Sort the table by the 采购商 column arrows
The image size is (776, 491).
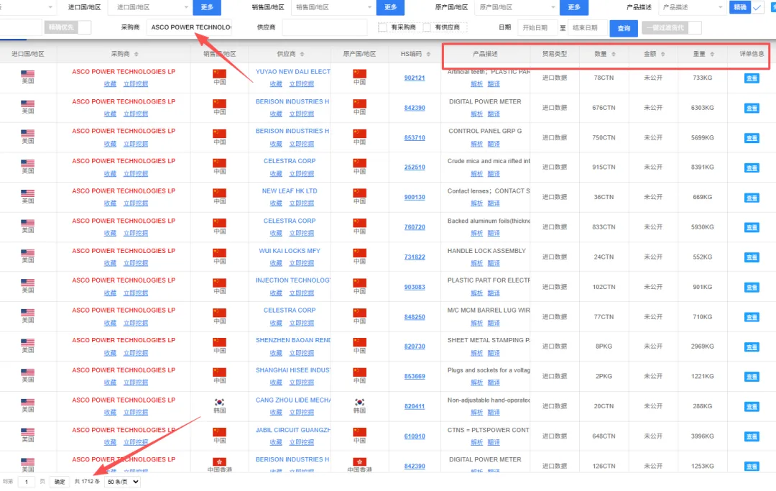137,54
